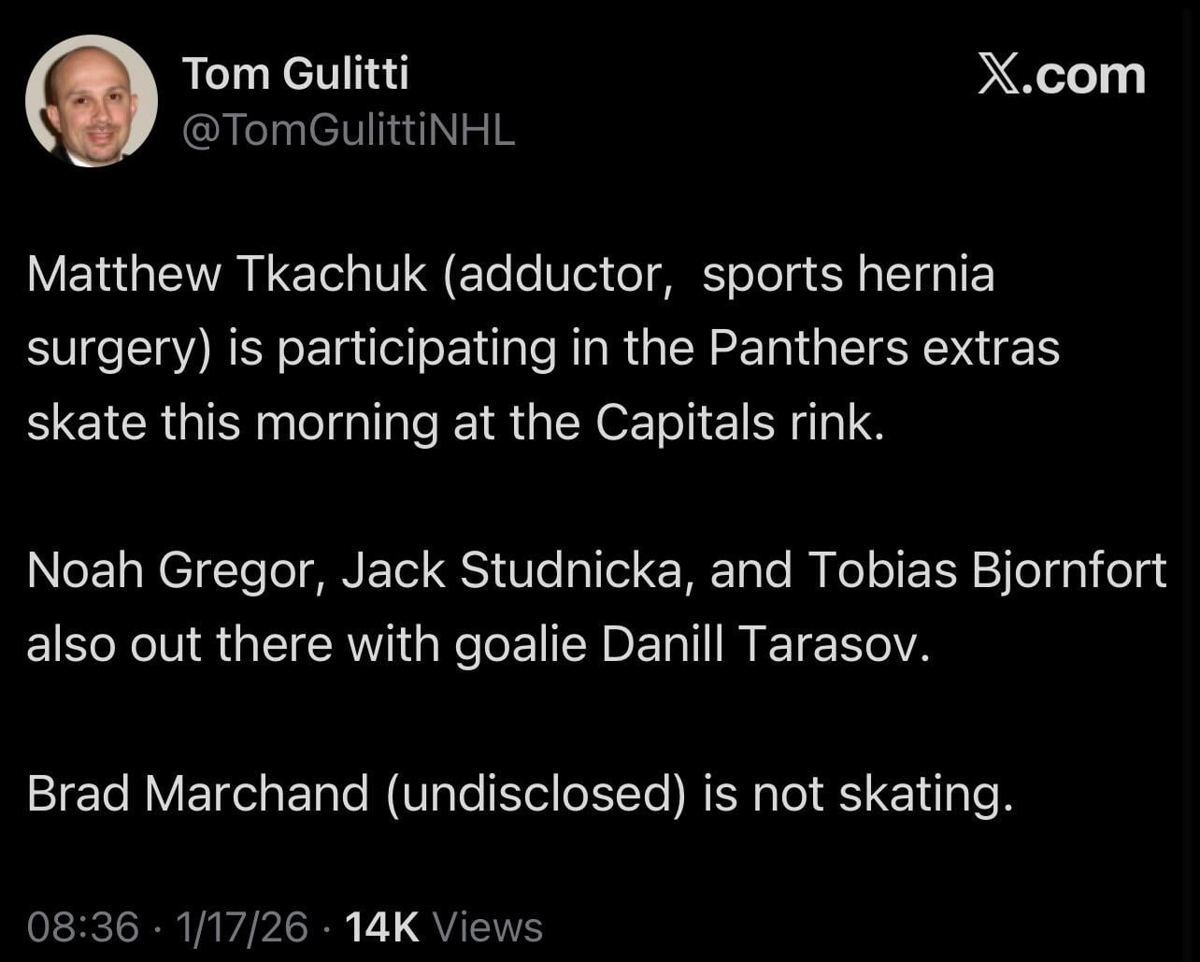Click the name Matthew Tkachuk in tweet
Viewport: 1200px width, 962px height.
click(x=227, y=275)
